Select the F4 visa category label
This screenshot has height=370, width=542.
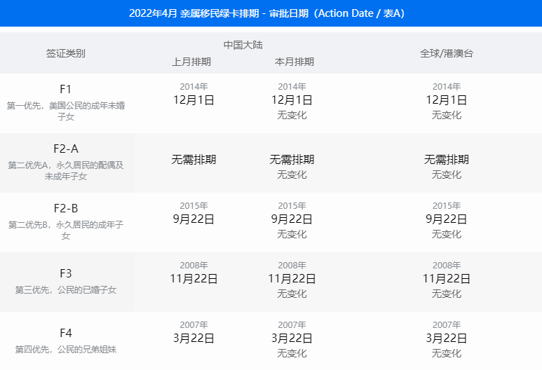click(66, 333)
